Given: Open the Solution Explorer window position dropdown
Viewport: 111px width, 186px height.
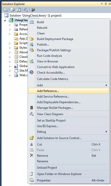Looking at the screenshot, I should coord(102,4).
